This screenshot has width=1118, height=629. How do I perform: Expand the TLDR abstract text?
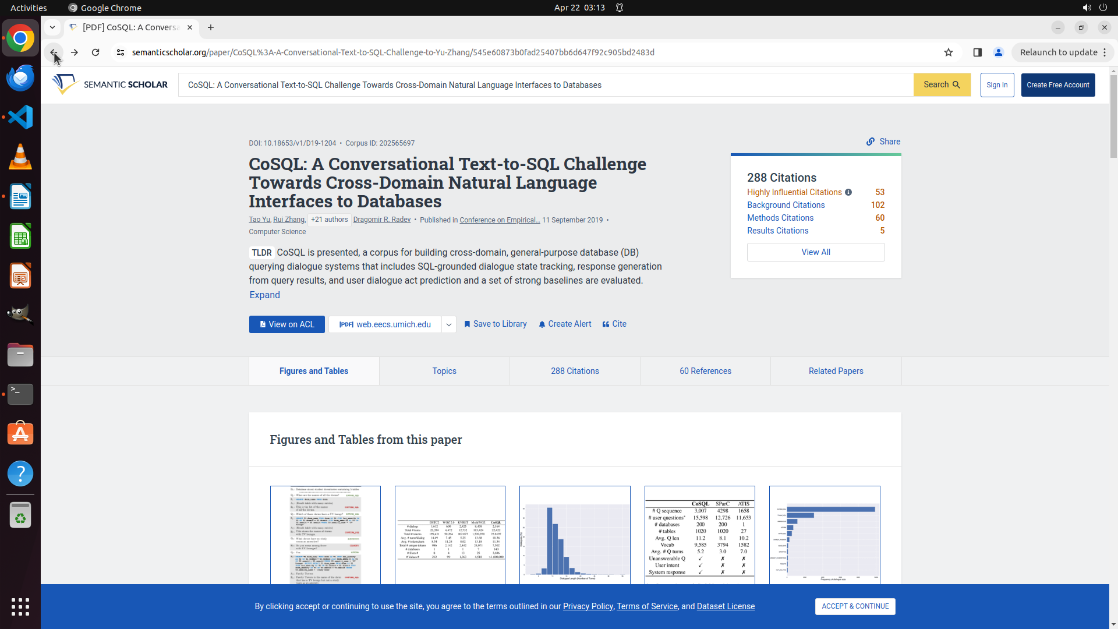(x=264, y=295)
